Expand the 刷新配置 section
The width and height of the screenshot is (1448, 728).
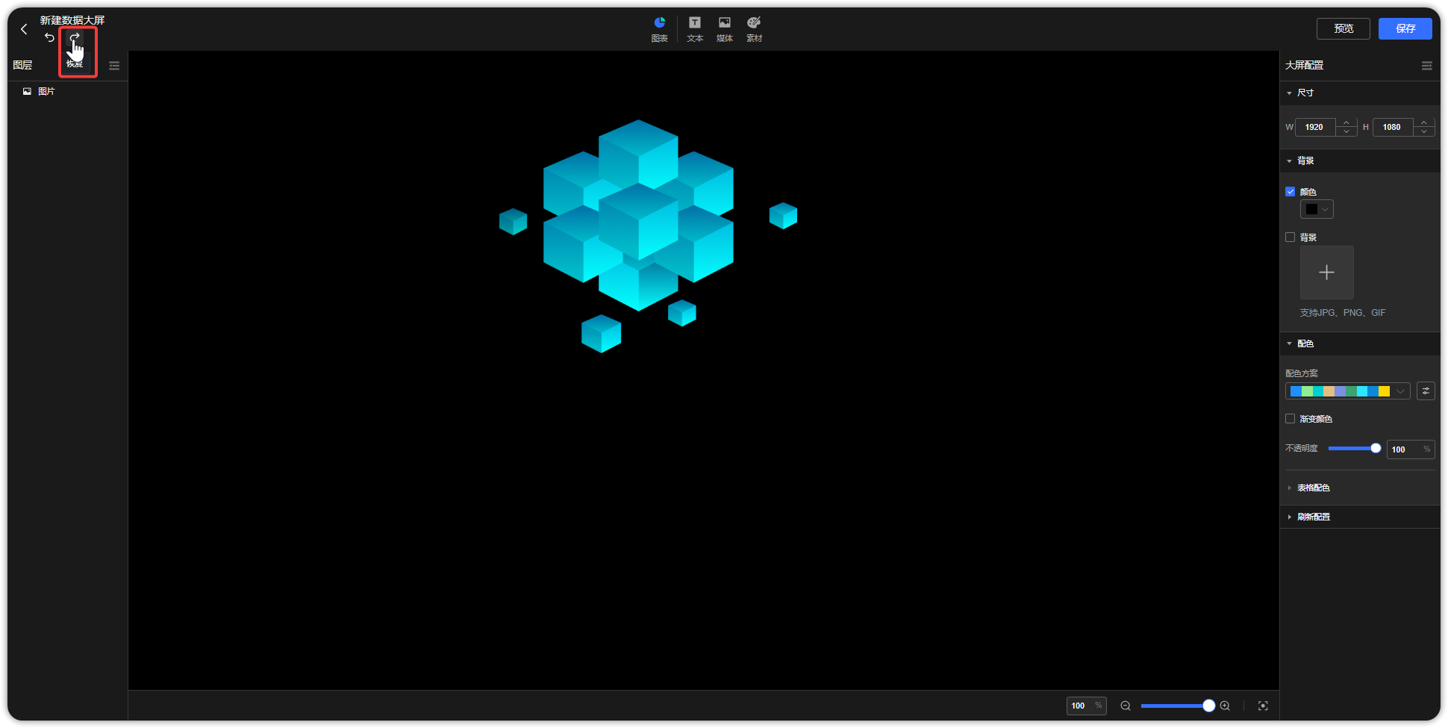1313,517
